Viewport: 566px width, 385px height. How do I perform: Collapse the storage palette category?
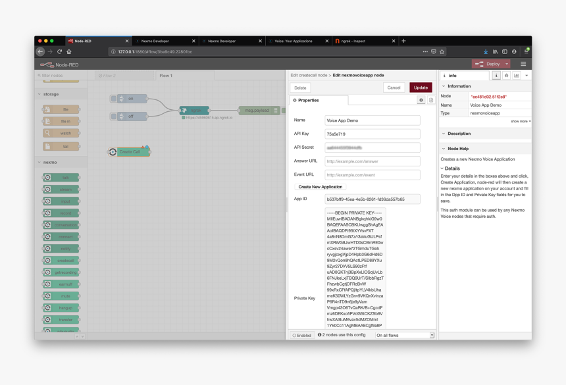click(x=61, y=94)
